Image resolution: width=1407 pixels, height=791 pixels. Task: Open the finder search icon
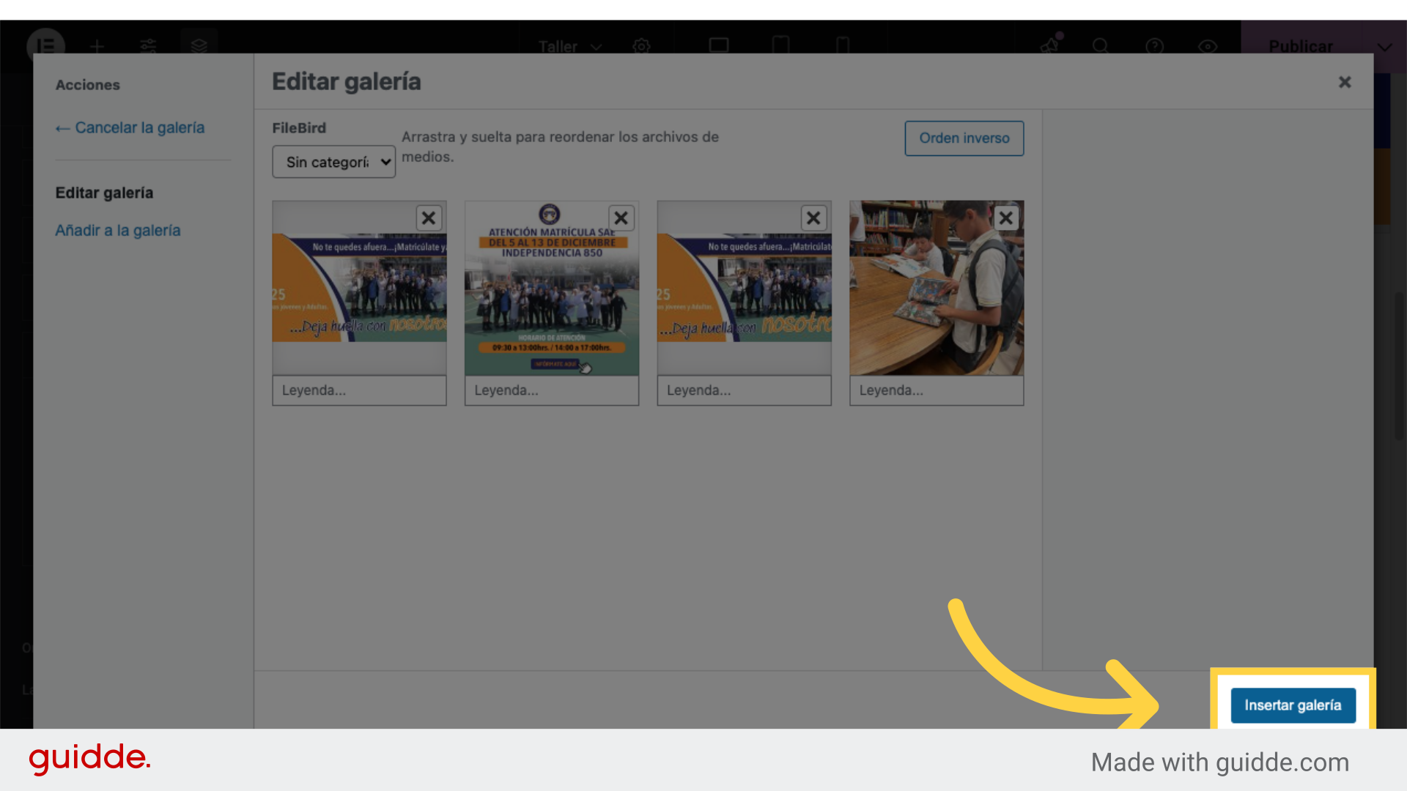[x=1100, y=46]
